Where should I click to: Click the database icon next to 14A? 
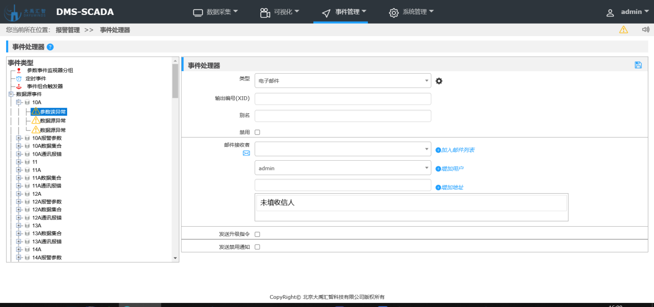tap(27, 249)
